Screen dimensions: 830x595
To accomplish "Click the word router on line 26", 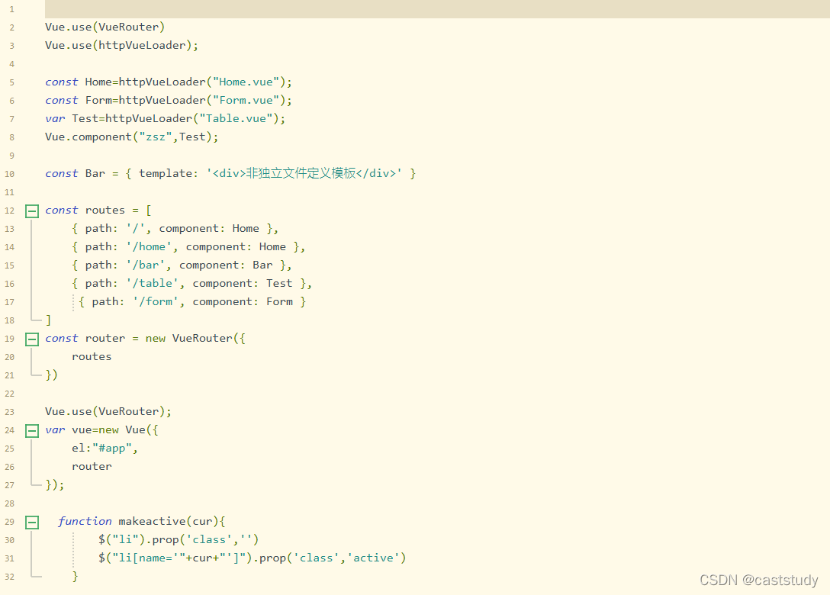I will pyautogui.click(x=92, y=466).
